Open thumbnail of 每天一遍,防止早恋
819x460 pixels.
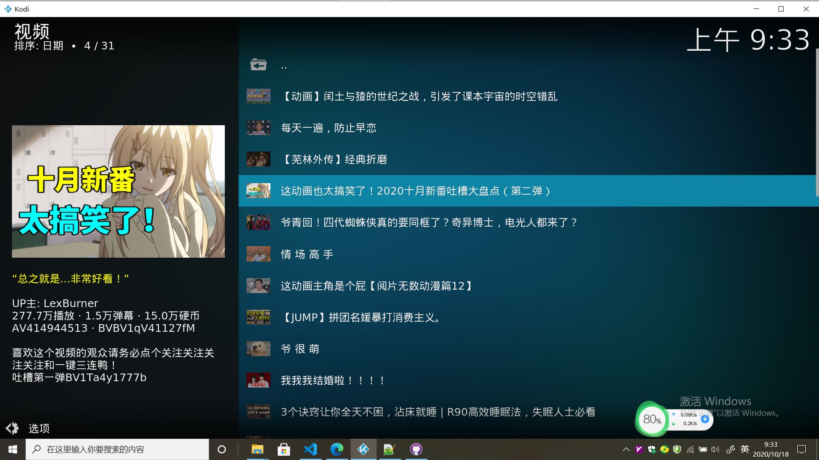tap(258, 128)
